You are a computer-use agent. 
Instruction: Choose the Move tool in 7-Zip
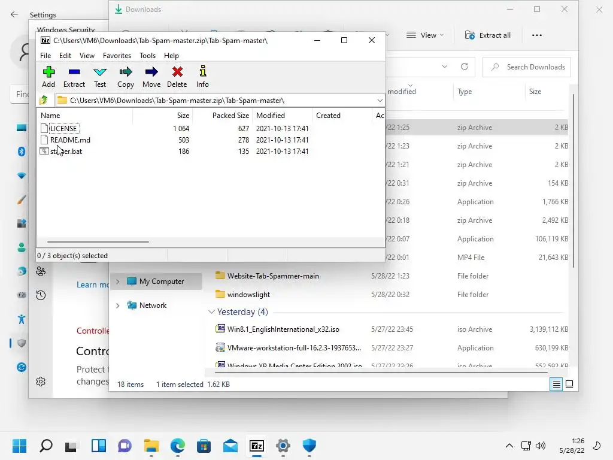[x=151, y=77]
